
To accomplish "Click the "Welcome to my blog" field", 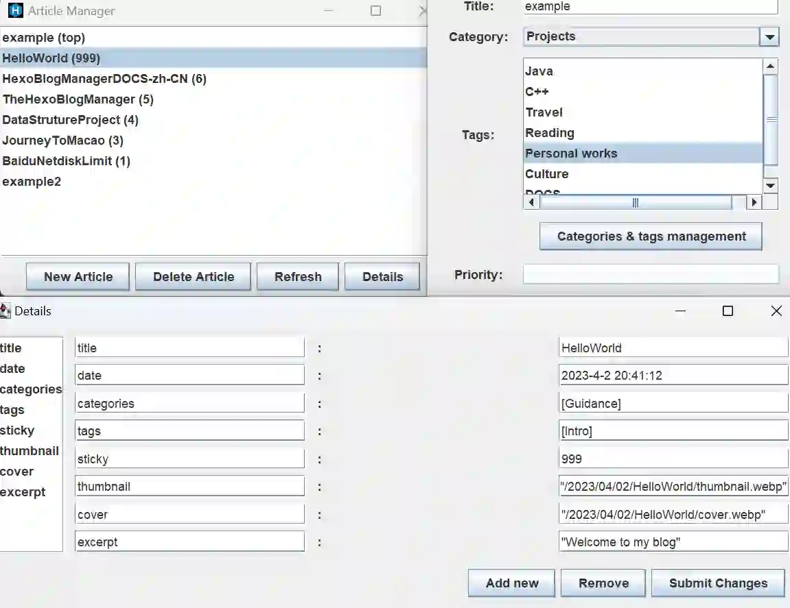I will coord(673,542).
